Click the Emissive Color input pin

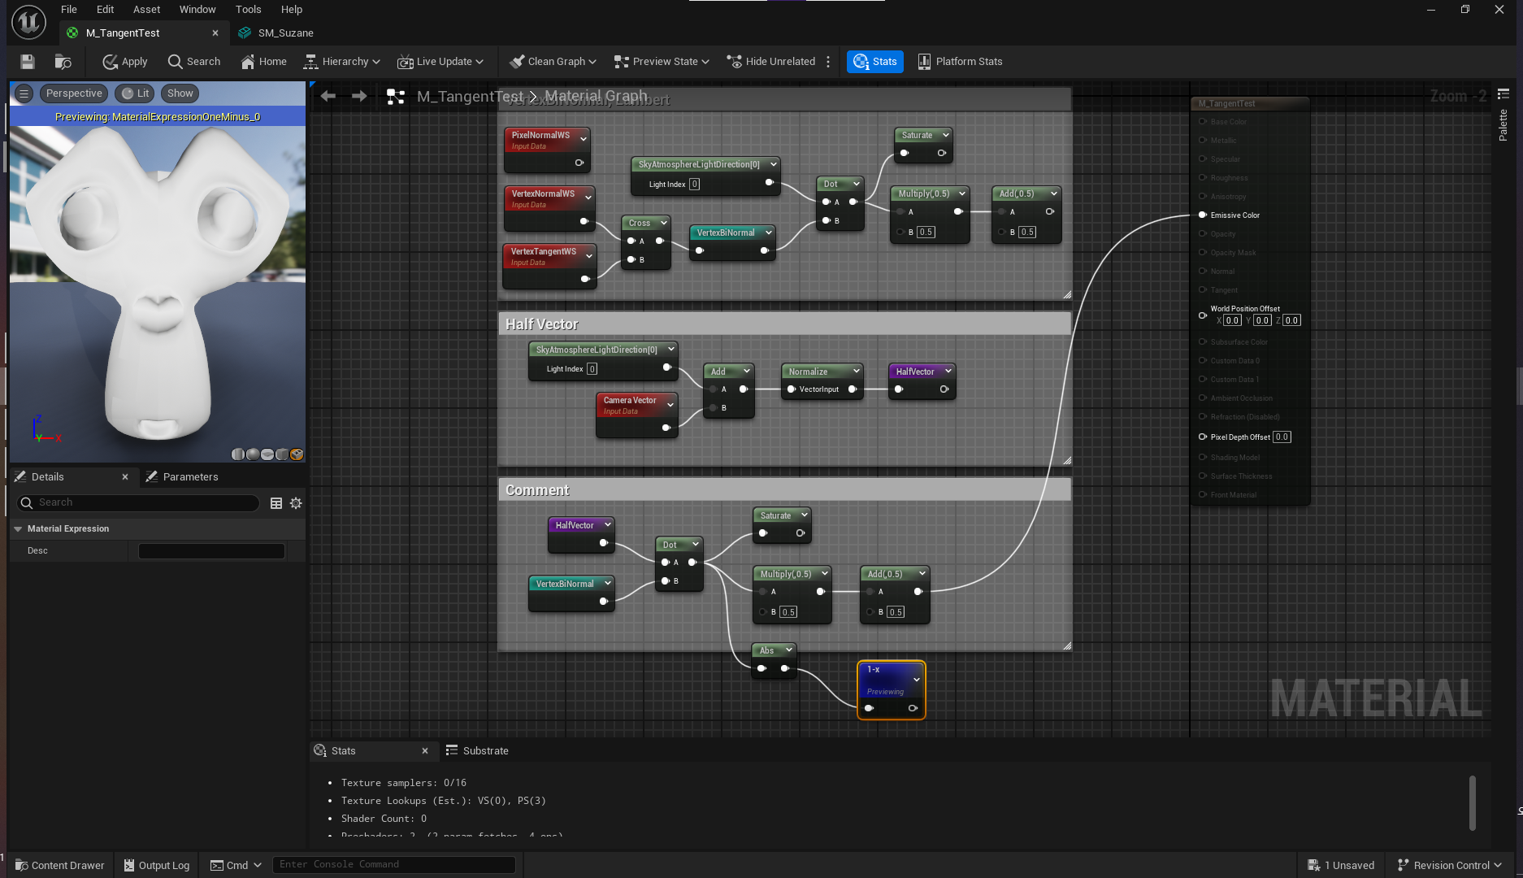[1203, 215]
